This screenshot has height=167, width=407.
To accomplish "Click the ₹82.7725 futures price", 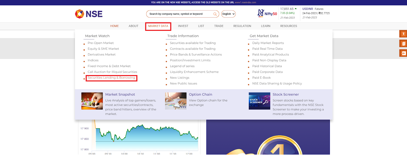I will click(x=324, y=13).
